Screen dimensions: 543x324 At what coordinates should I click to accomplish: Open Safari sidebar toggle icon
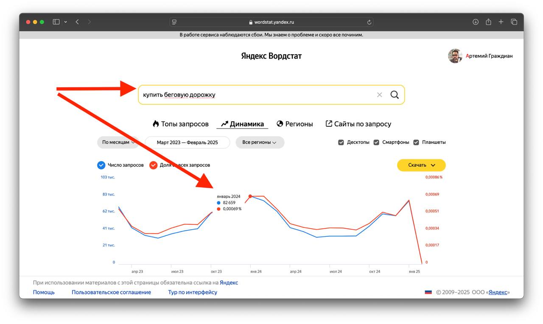click(x=56, y=22)
